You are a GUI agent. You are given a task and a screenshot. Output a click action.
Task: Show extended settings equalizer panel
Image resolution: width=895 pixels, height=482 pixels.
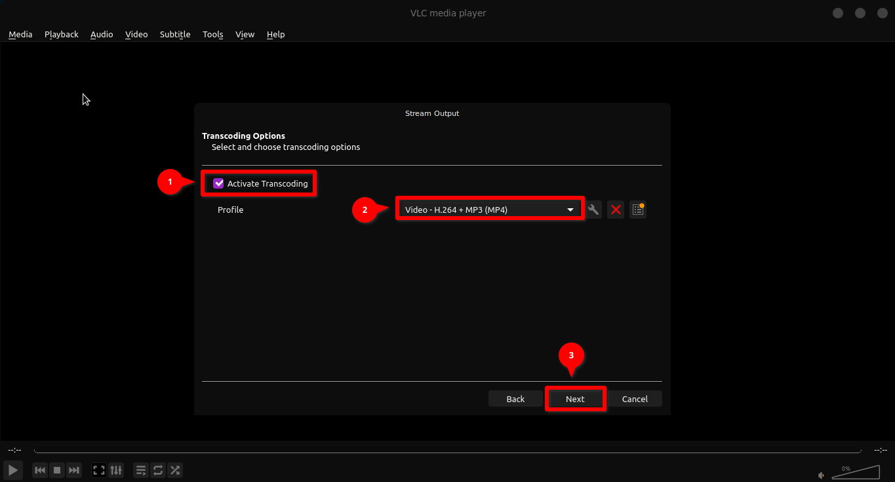click(116, 470)
